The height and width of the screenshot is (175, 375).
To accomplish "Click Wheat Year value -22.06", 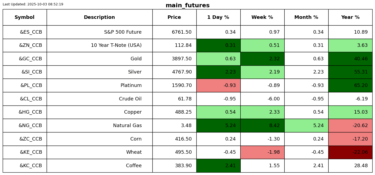I will [360, 152].
